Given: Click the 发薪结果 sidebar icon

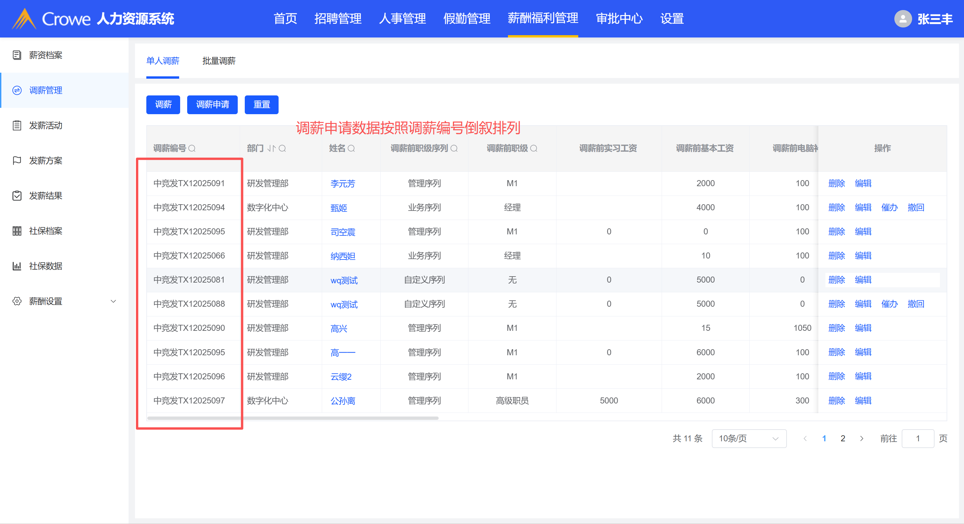Looking at the screenshot, I should (x=17, y=196).
